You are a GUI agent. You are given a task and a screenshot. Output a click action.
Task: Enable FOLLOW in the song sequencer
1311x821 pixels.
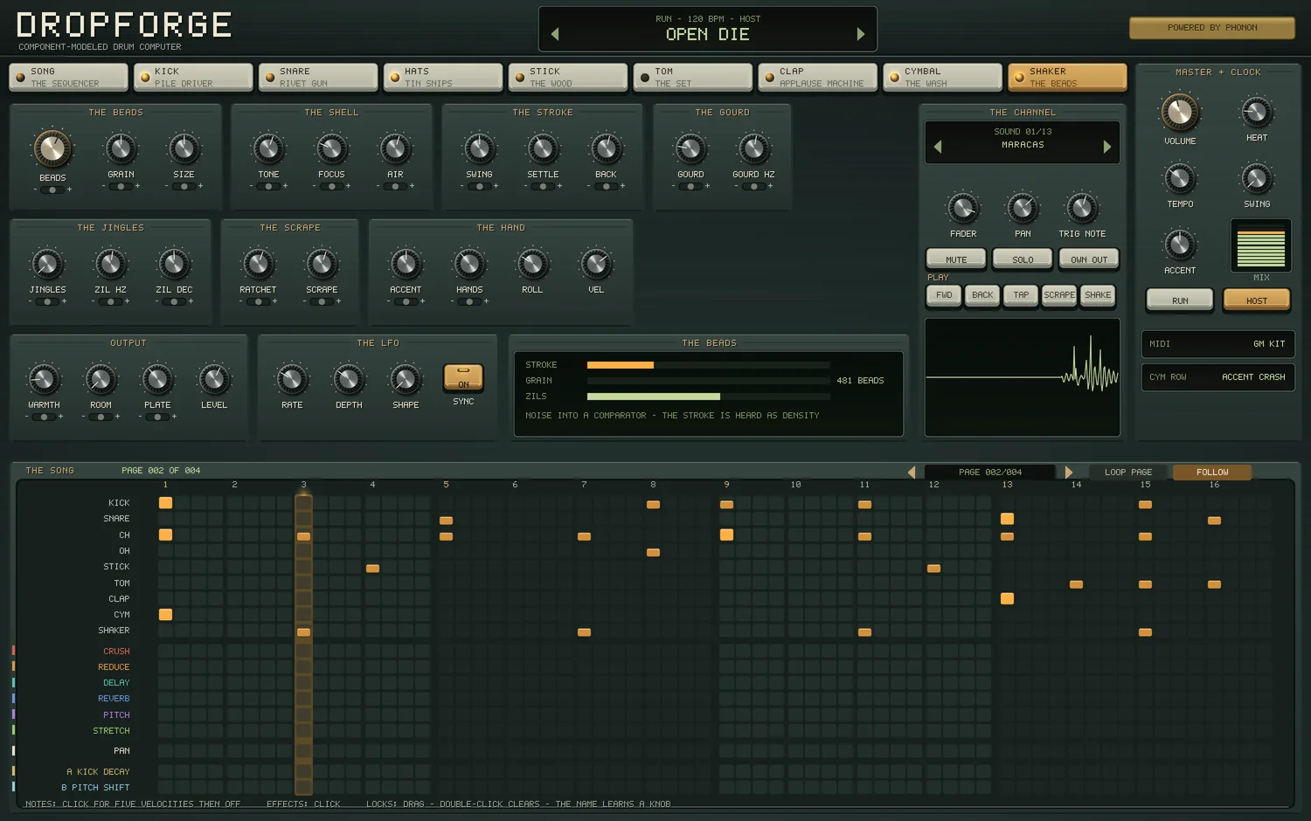tap(1212, 472)
